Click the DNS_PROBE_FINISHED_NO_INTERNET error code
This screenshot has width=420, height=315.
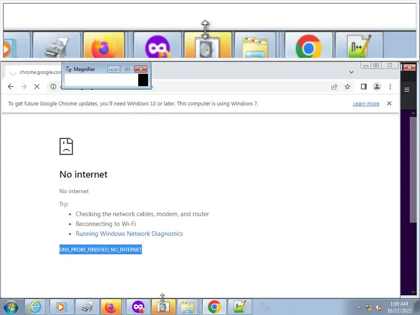(x=100, y=249)
